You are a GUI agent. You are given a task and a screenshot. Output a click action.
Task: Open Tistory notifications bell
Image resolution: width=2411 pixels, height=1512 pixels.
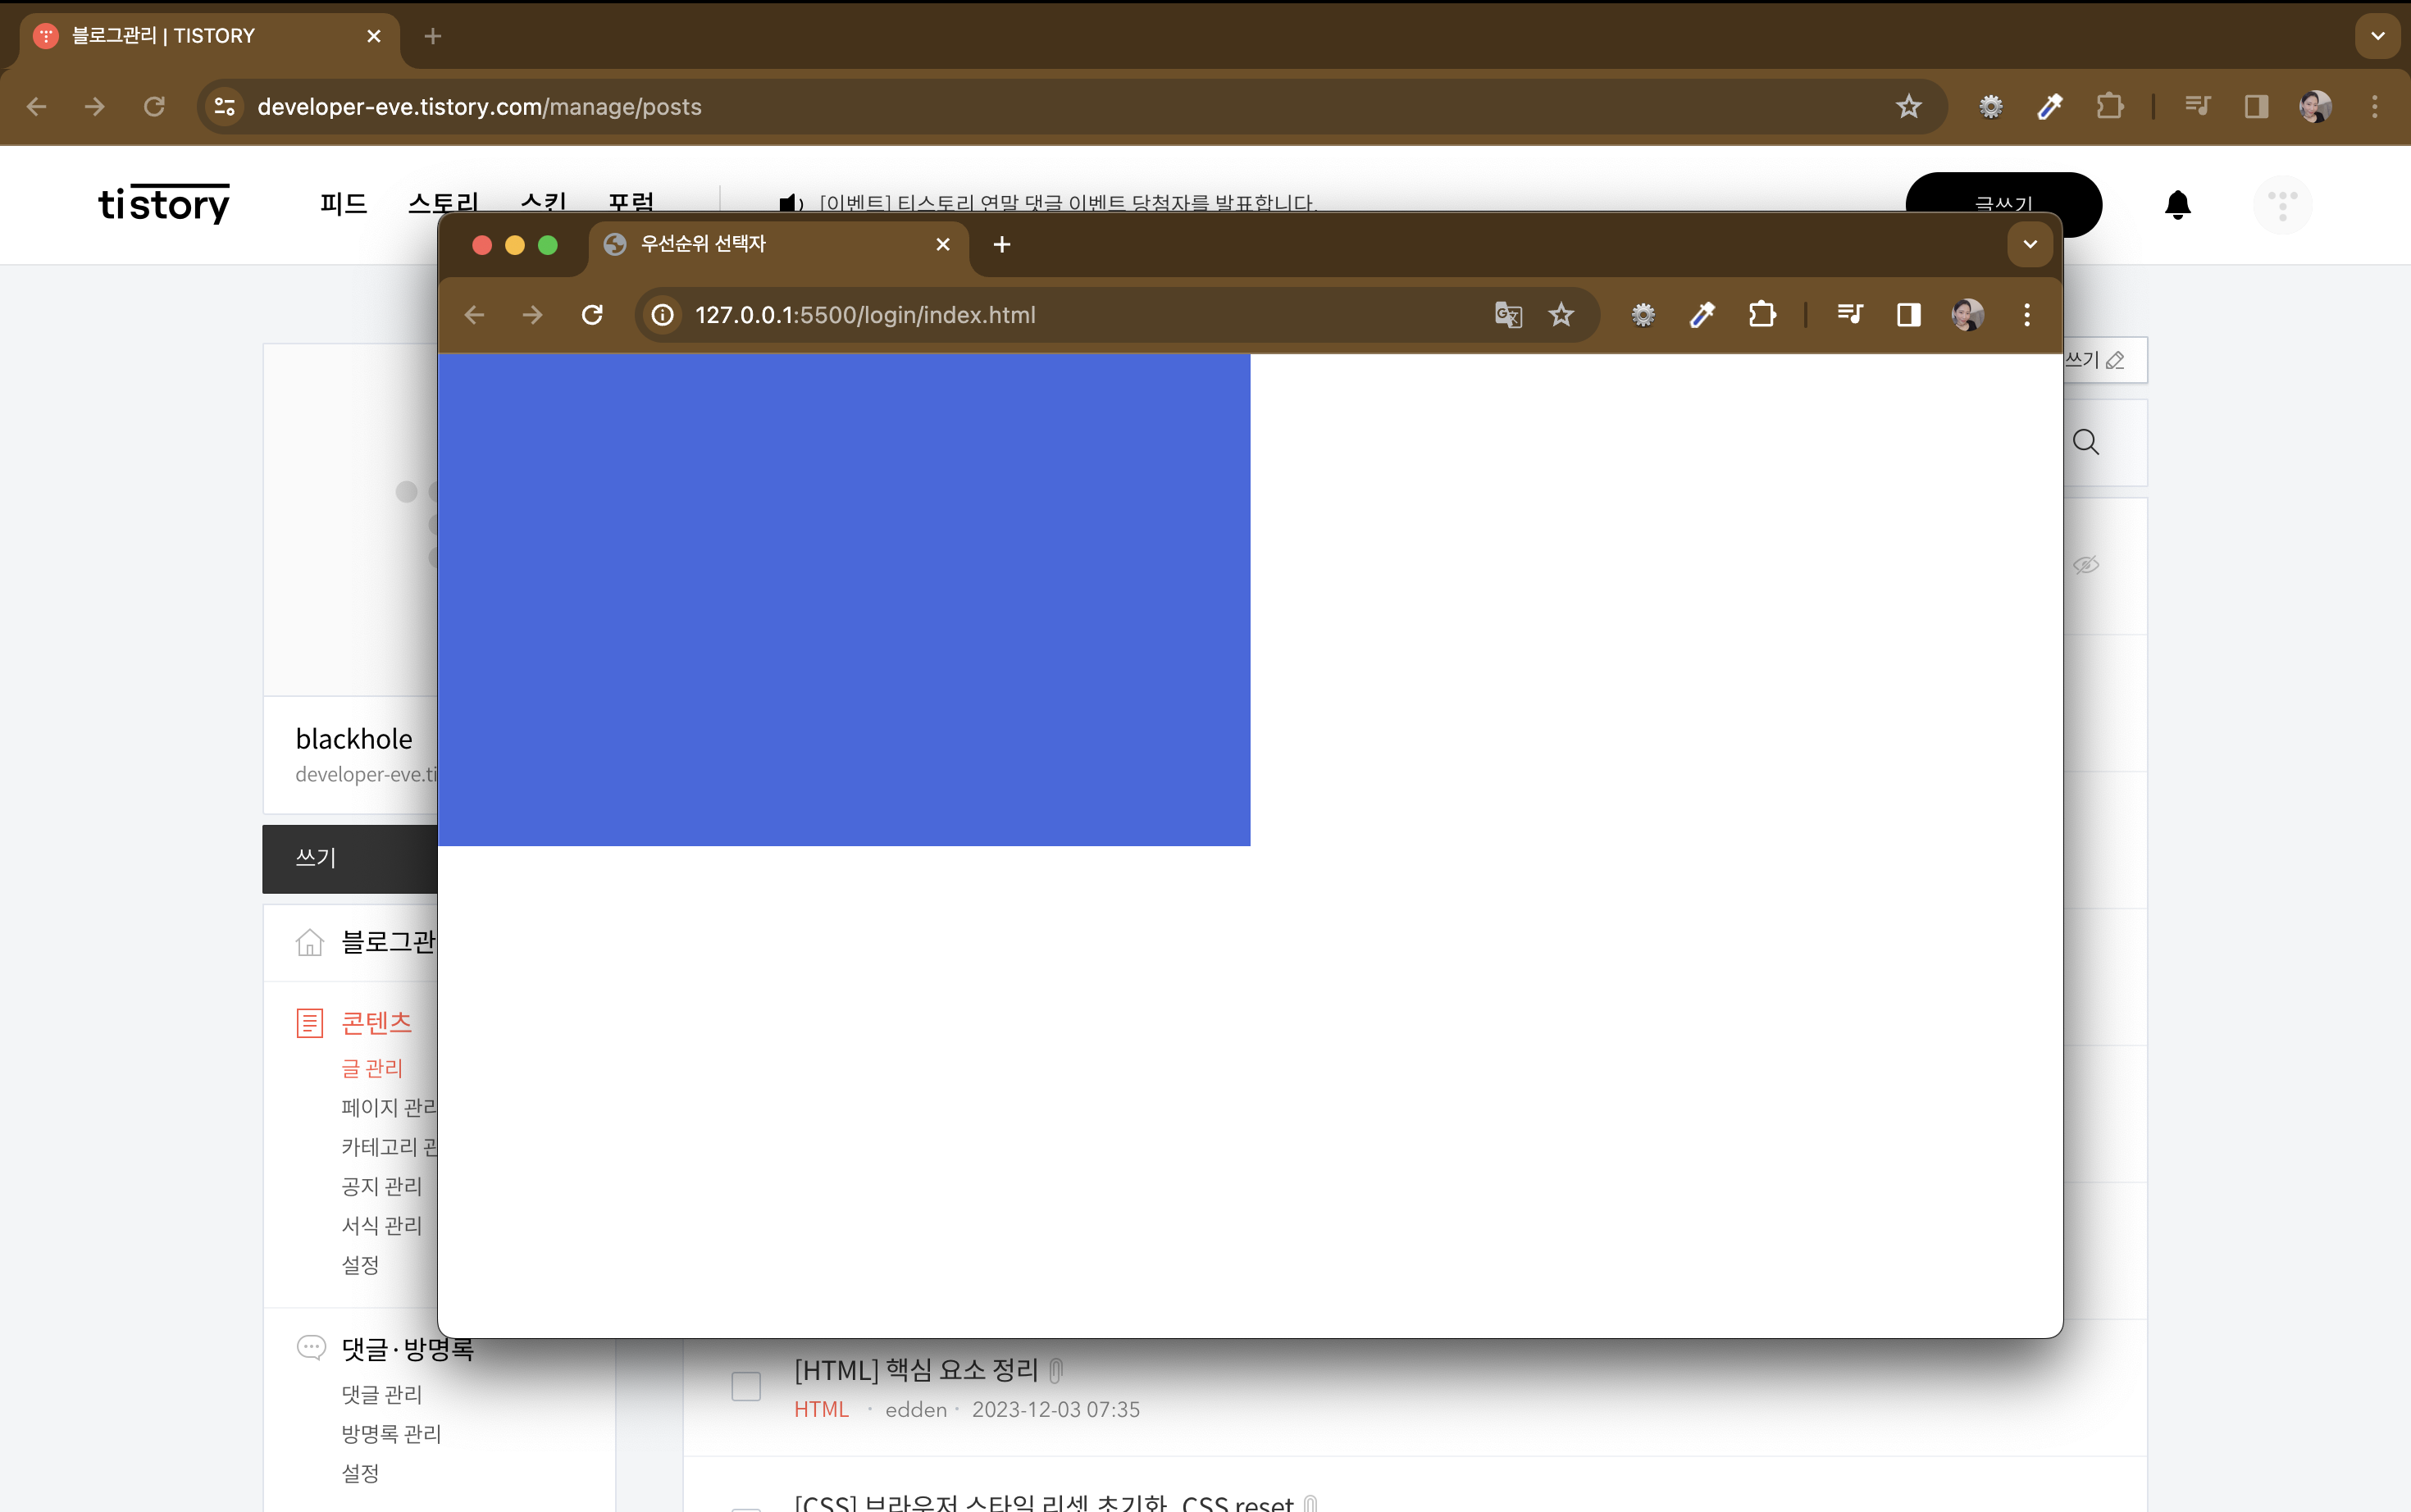pyautogui.click(x=2177, y=205)
